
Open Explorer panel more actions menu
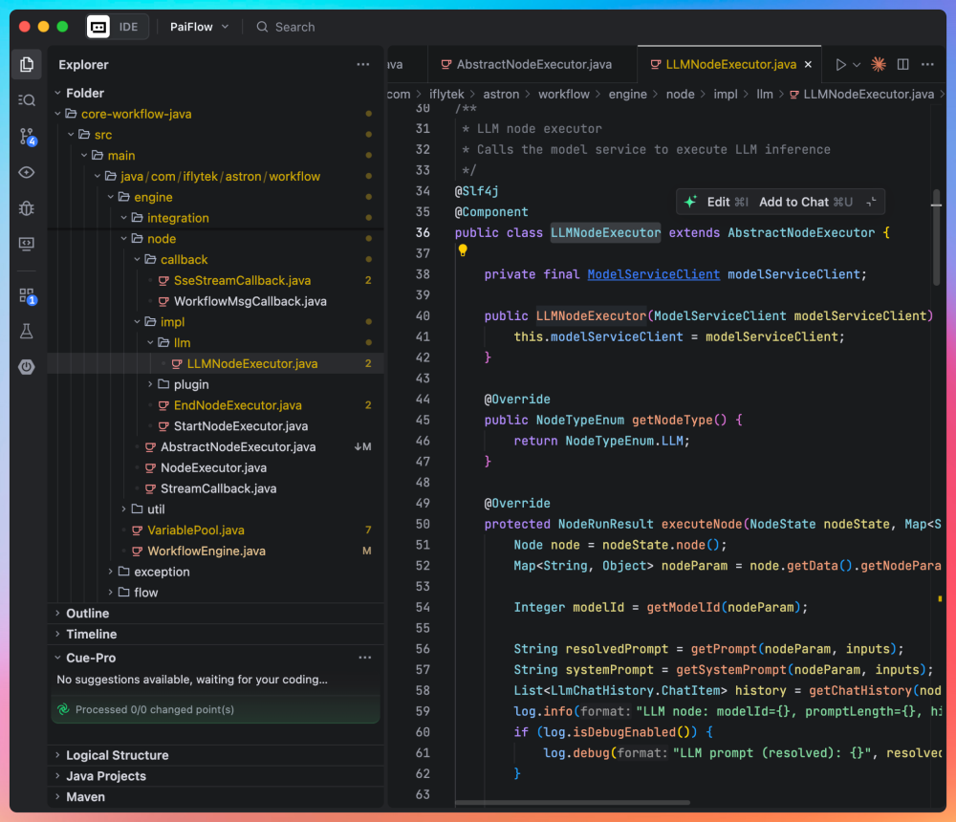(363, 65)
